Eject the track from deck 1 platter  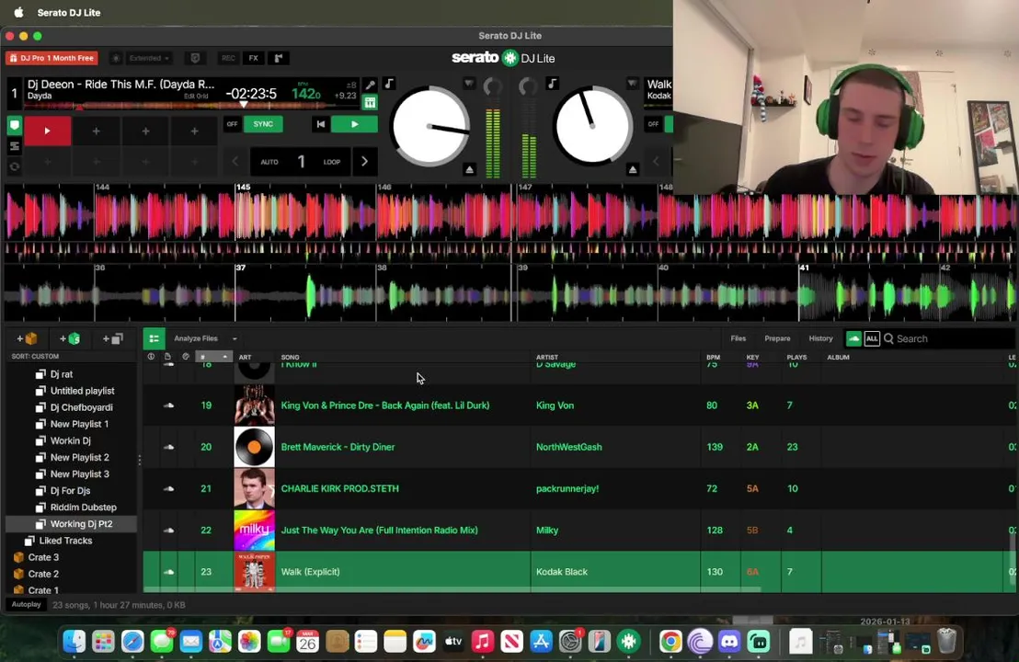tap(470, 169)
